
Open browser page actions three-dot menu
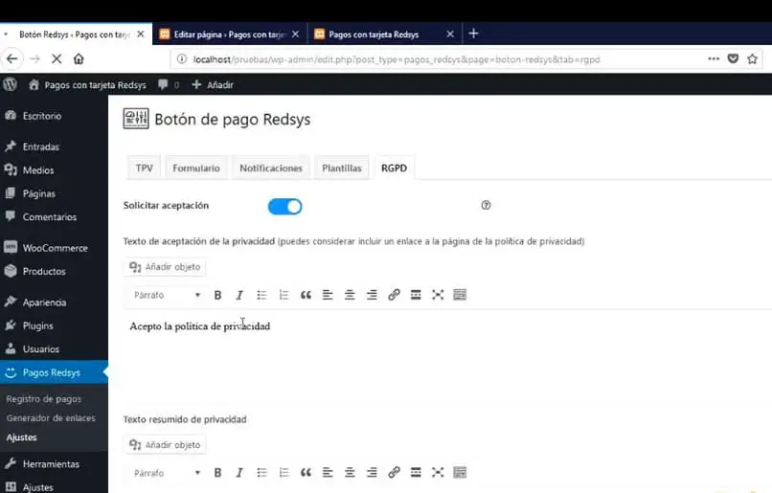(714, 59)
